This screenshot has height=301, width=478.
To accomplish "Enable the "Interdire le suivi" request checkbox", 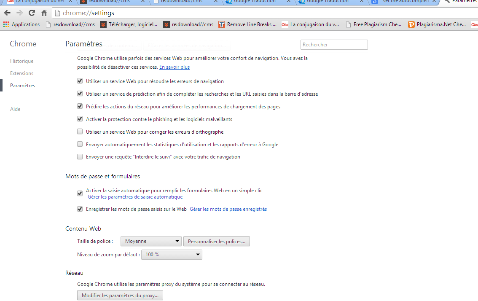I will click(80, 157).
